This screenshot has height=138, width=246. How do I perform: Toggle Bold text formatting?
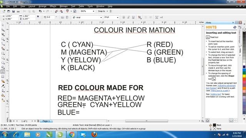[x=124, y=17]
